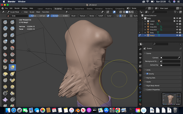Expand the Units panel

(x=162, y=70)
